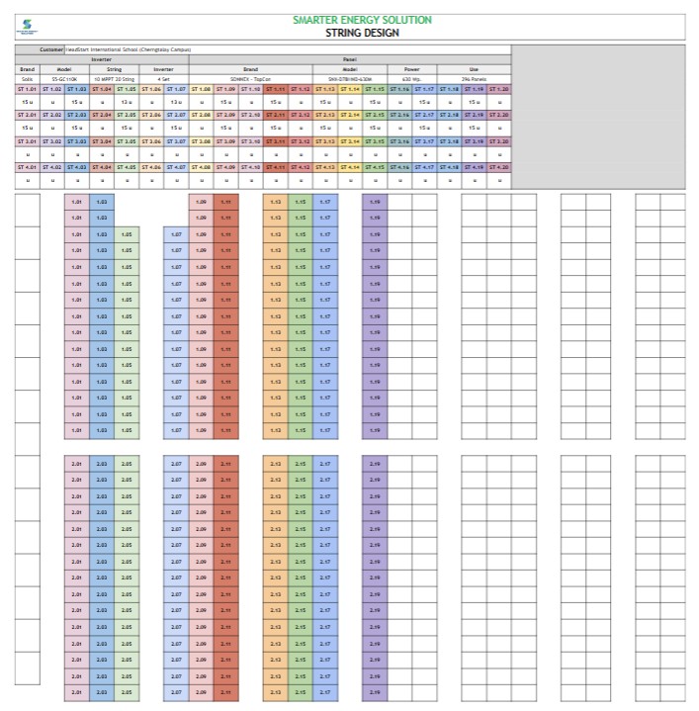Select the topmost pink 1.01 panel cell
Viewport: 699px width, 711px height.
(77, 202)
